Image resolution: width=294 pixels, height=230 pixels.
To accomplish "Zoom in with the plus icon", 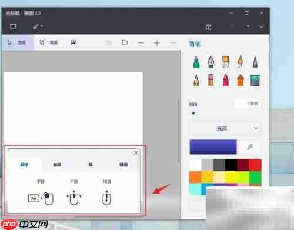I will [x=157, y=43].
